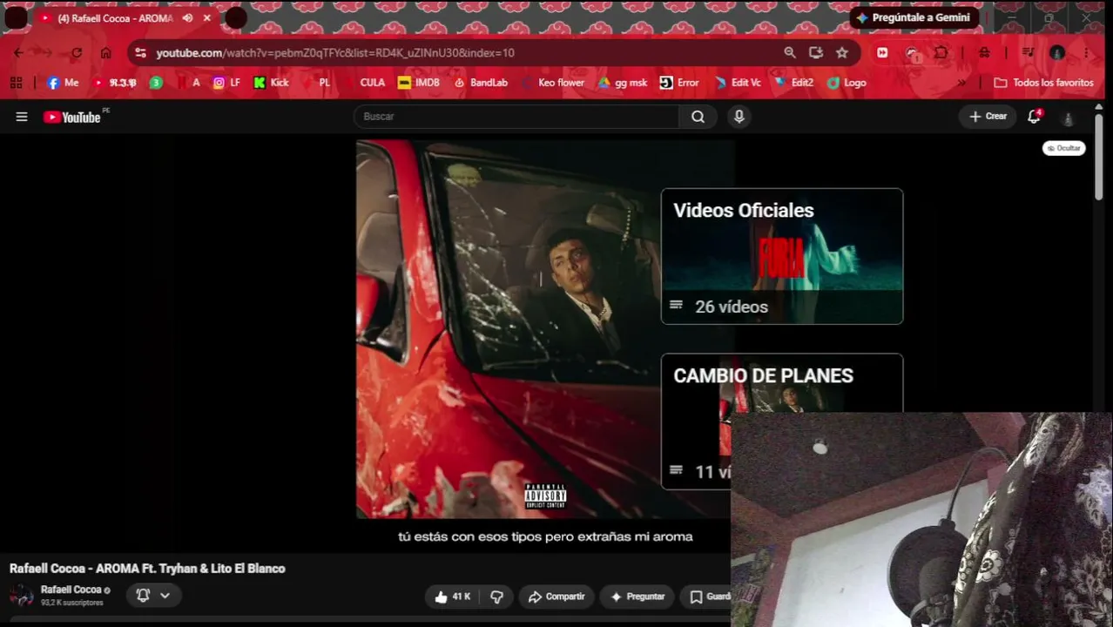This screenshot has width=1113, height=627.
Task: Open the PL bookmark
Action: (315, 83)
